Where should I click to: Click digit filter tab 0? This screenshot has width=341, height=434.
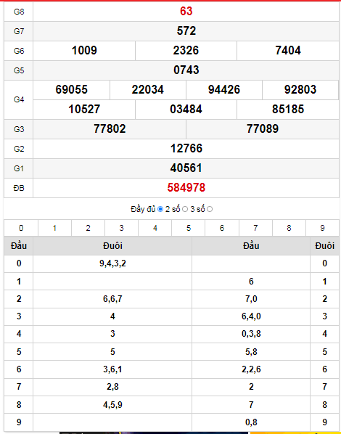tap(21, 228)
